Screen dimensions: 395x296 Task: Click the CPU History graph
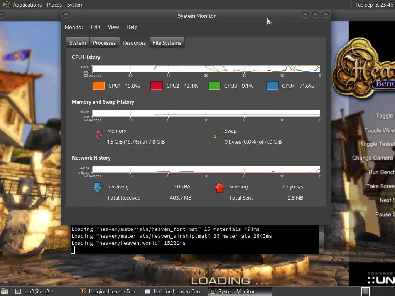tap(206, 69)
